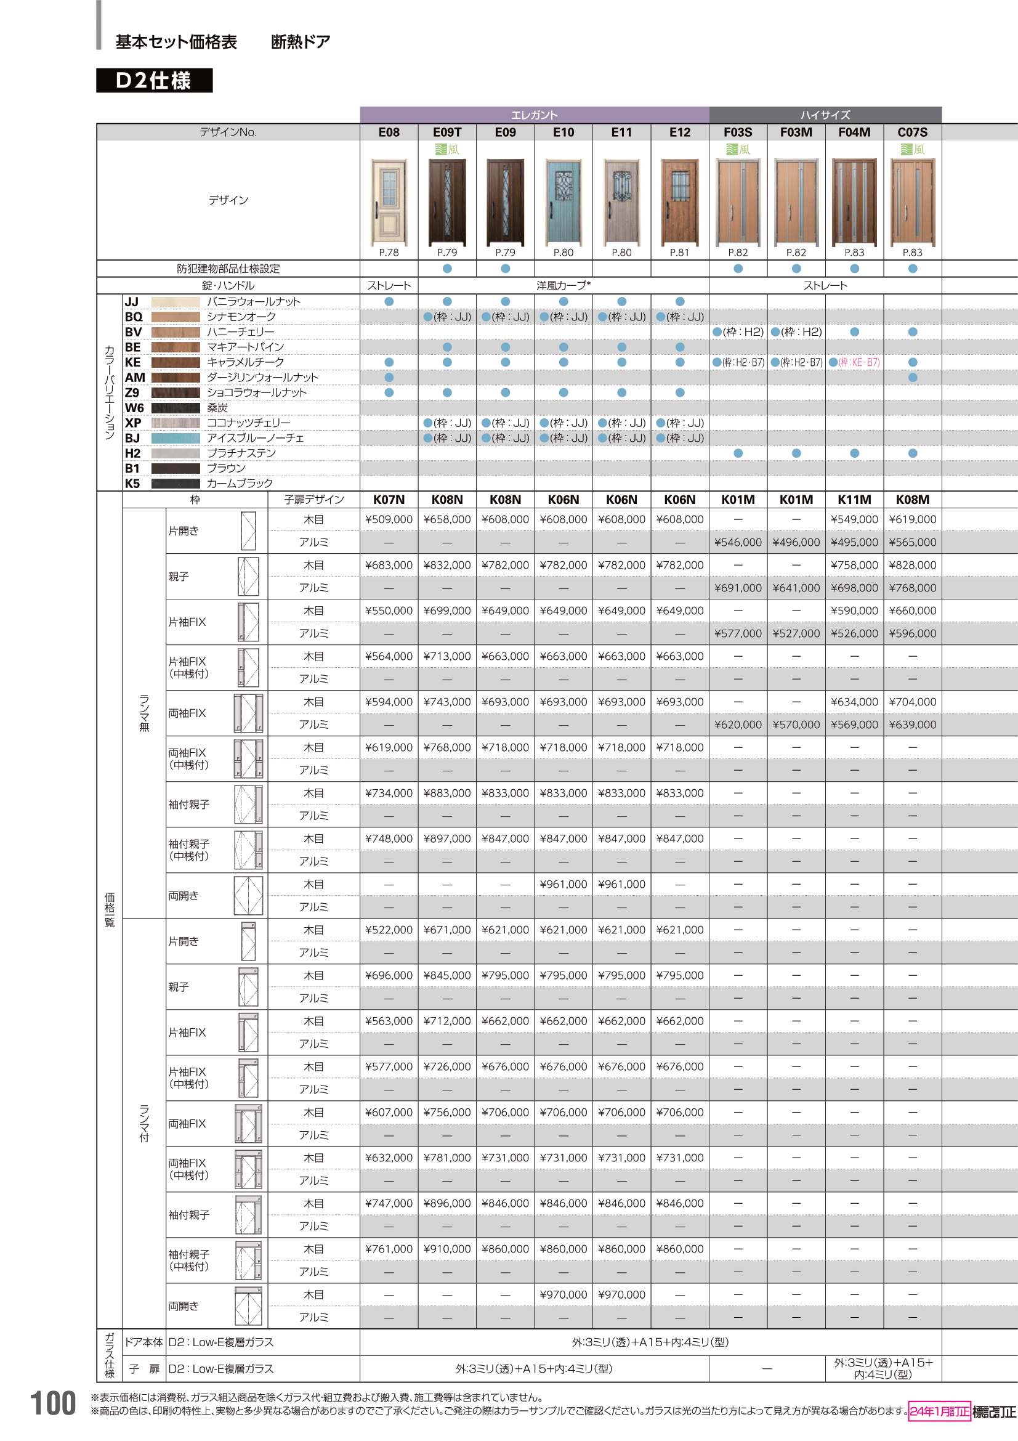Click the Z9 ショコラウォールナット color swatch
Image resolution: width=1018 pixels, height=1441 pixels.
[x=176, y=393]
